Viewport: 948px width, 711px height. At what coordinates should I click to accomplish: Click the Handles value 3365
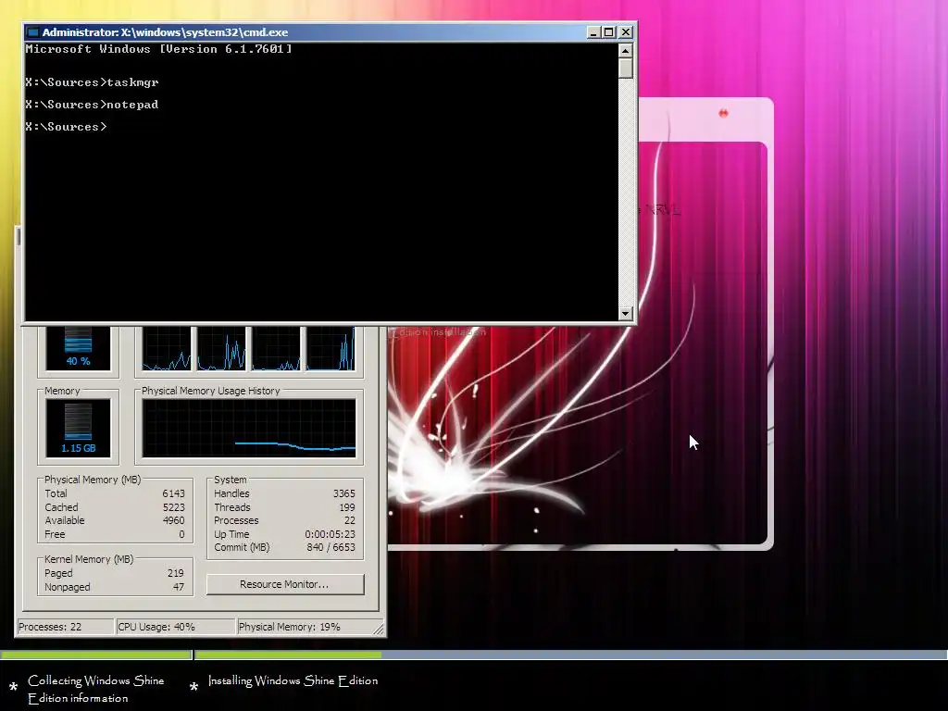click(x=344, y=493)
